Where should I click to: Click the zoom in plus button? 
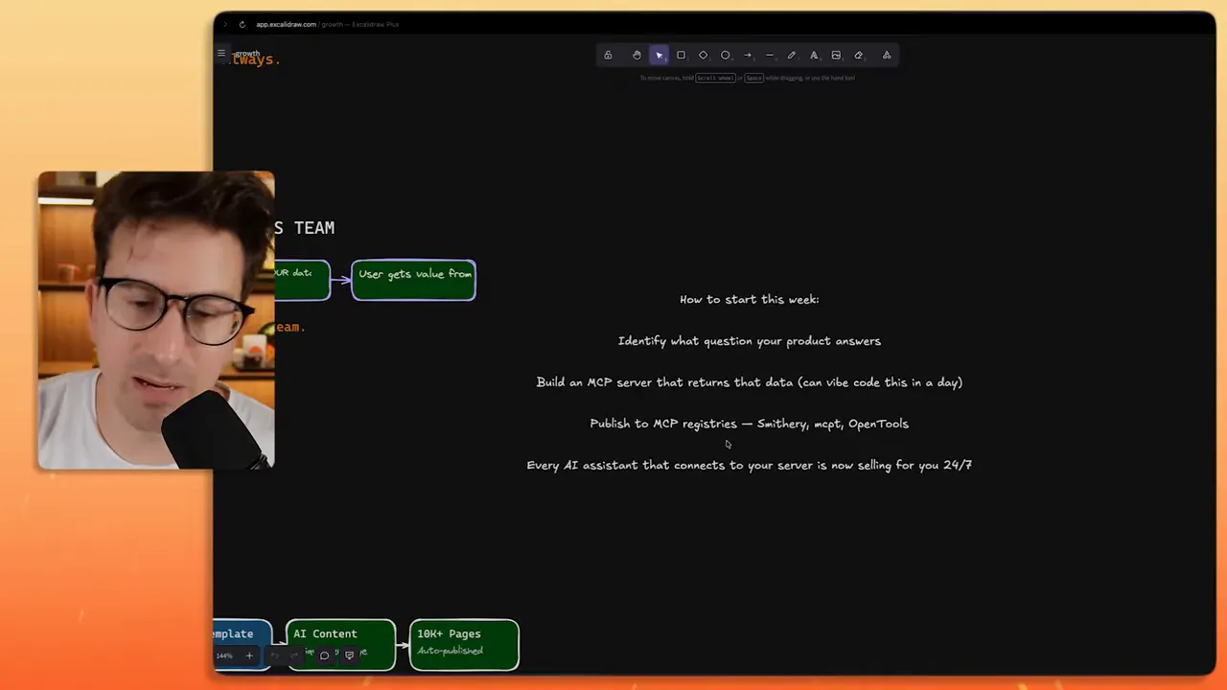(249, 655)
